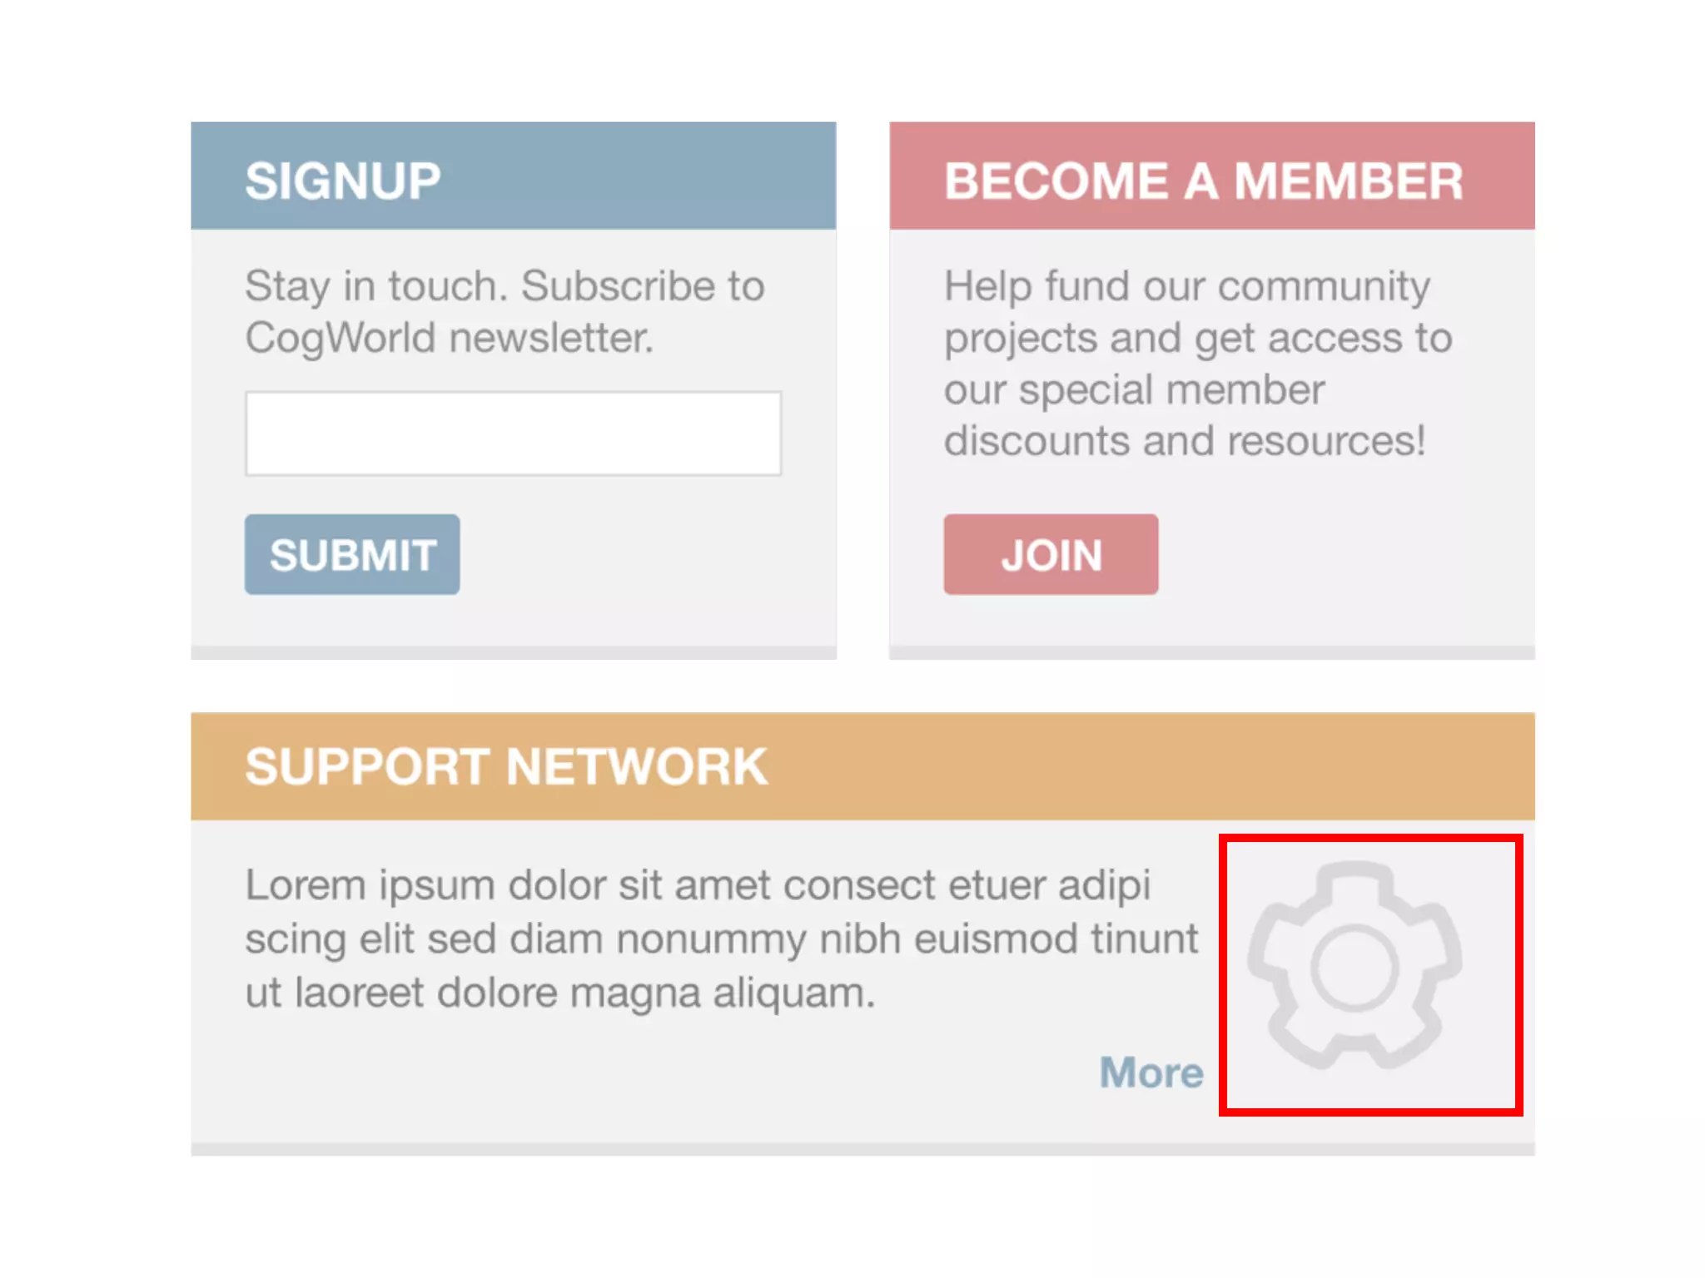Click the "CogWorld newsletter." text line
The width and height of the screenshot is (1705, 1278).
450,339
